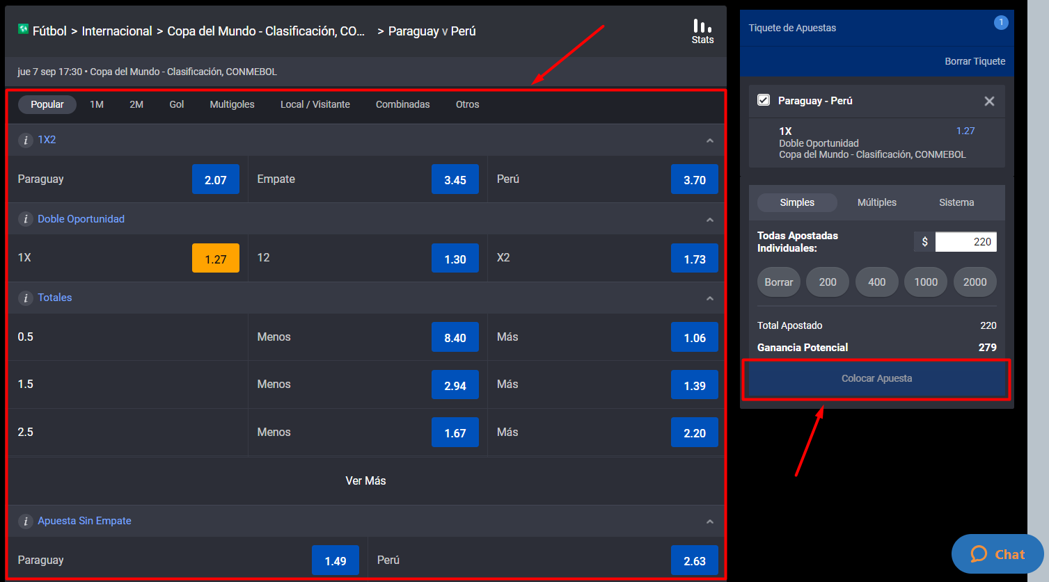Click the match date jue 7 sep 17:30
The image size is (1049, 582).
(x=49, y=72)
